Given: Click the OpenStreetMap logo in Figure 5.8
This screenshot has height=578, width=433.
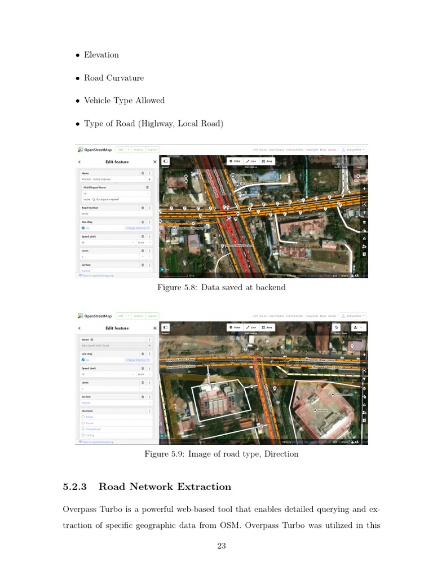Looking at the screenshot, I should 95,150.
